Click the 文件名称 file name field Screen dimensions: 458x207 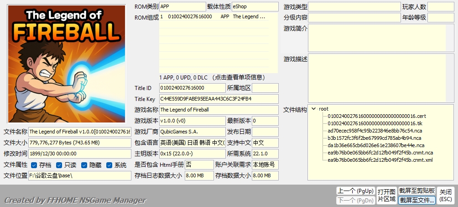click(80, 132)
